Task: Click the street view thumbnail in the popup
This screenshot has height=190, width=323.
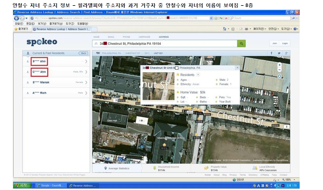Action: click(158, 86)
